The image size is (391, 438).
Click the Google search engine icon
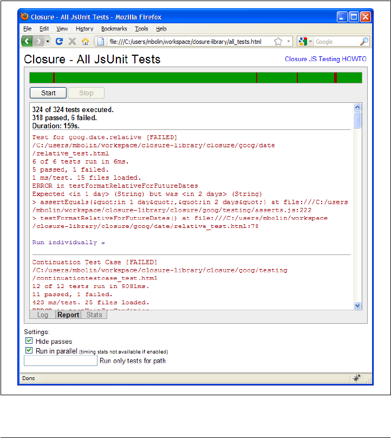point(303,42)
